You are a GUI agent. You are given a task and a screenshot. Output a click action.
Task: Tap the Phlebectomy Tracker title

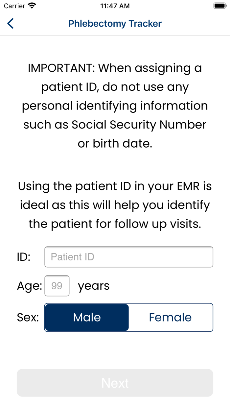coord(115,24)
